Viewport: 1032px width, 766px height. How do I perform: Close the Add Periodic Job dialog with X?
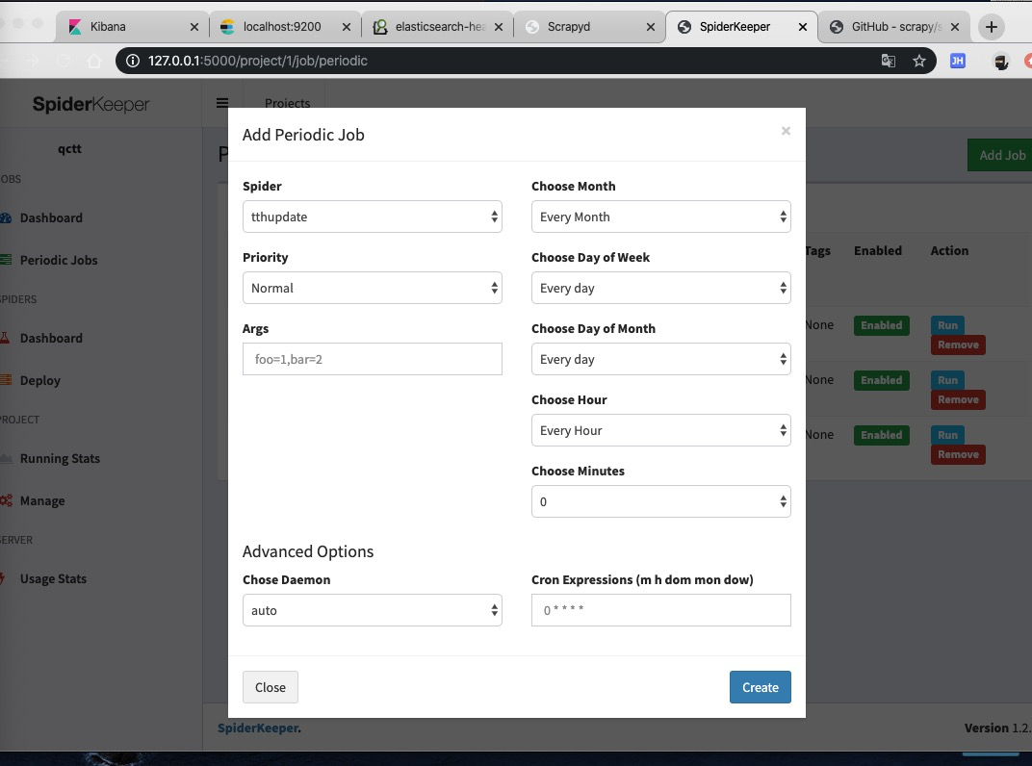786,131
